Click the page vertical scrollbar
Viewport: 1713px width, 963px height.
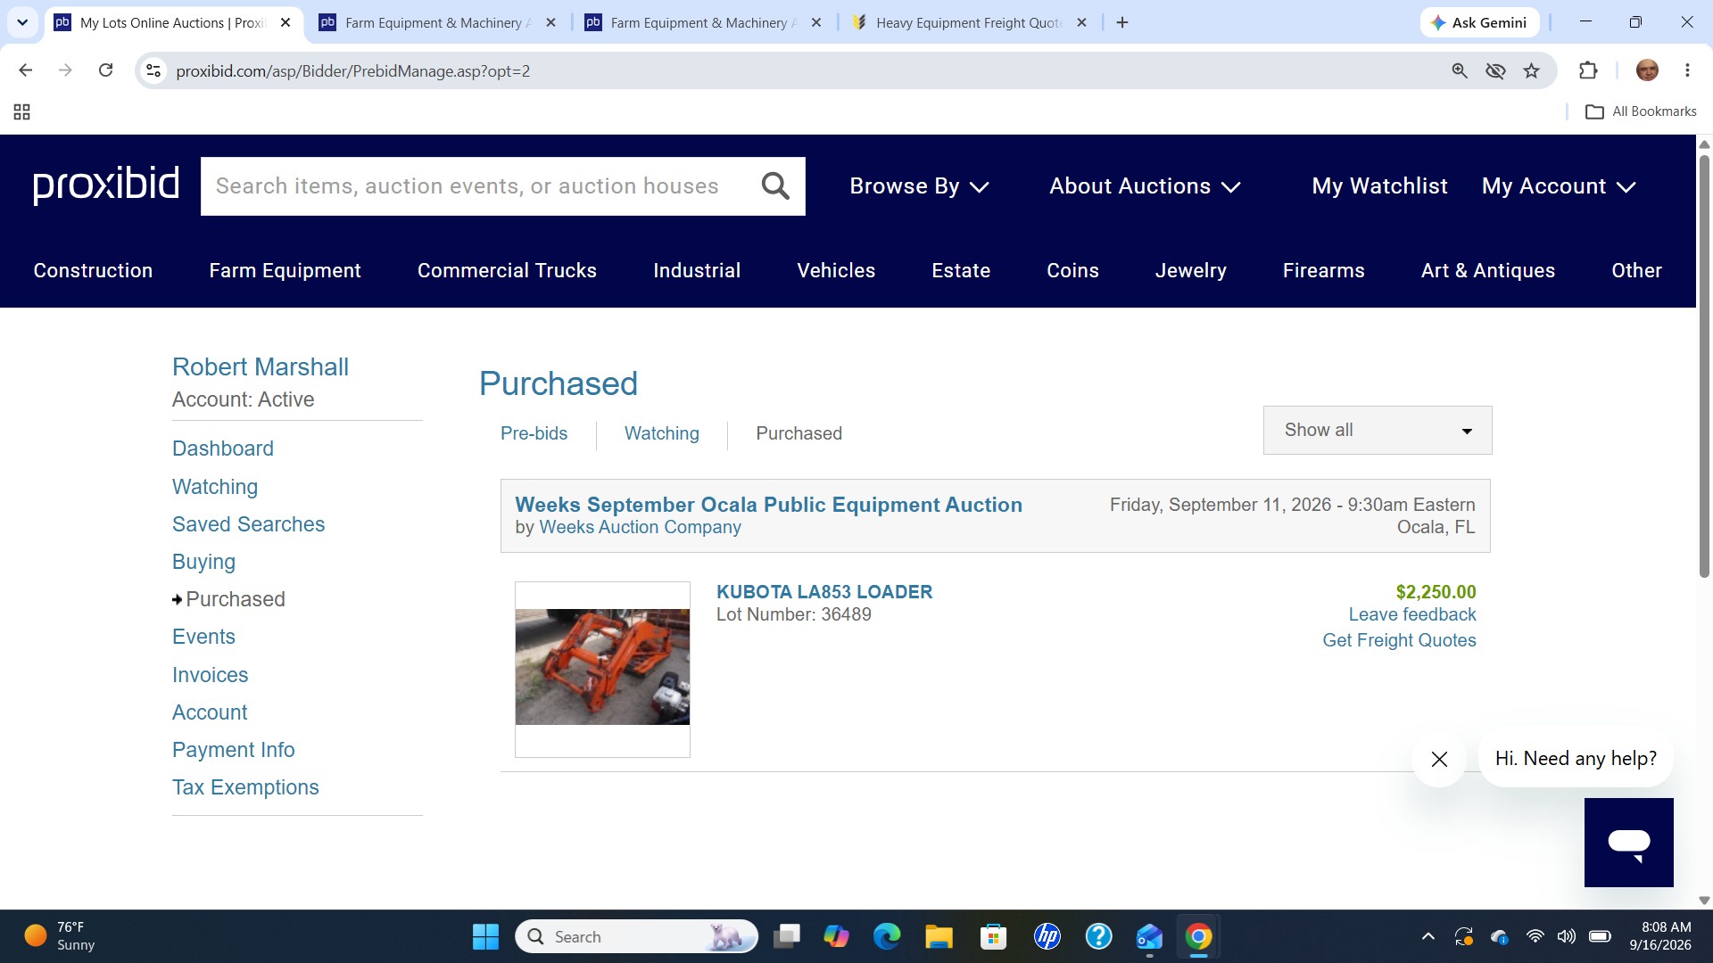tap(1704, 366)
